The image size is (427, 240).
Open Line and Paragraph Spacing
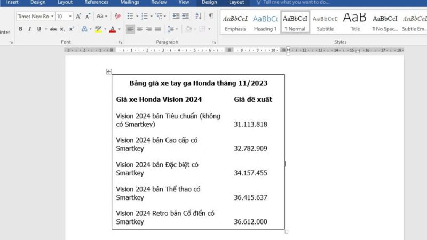pos(171,29)
